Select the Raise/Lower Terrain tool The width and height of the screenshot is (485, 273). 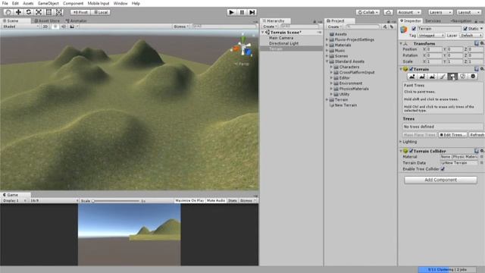tap(412, 77)
